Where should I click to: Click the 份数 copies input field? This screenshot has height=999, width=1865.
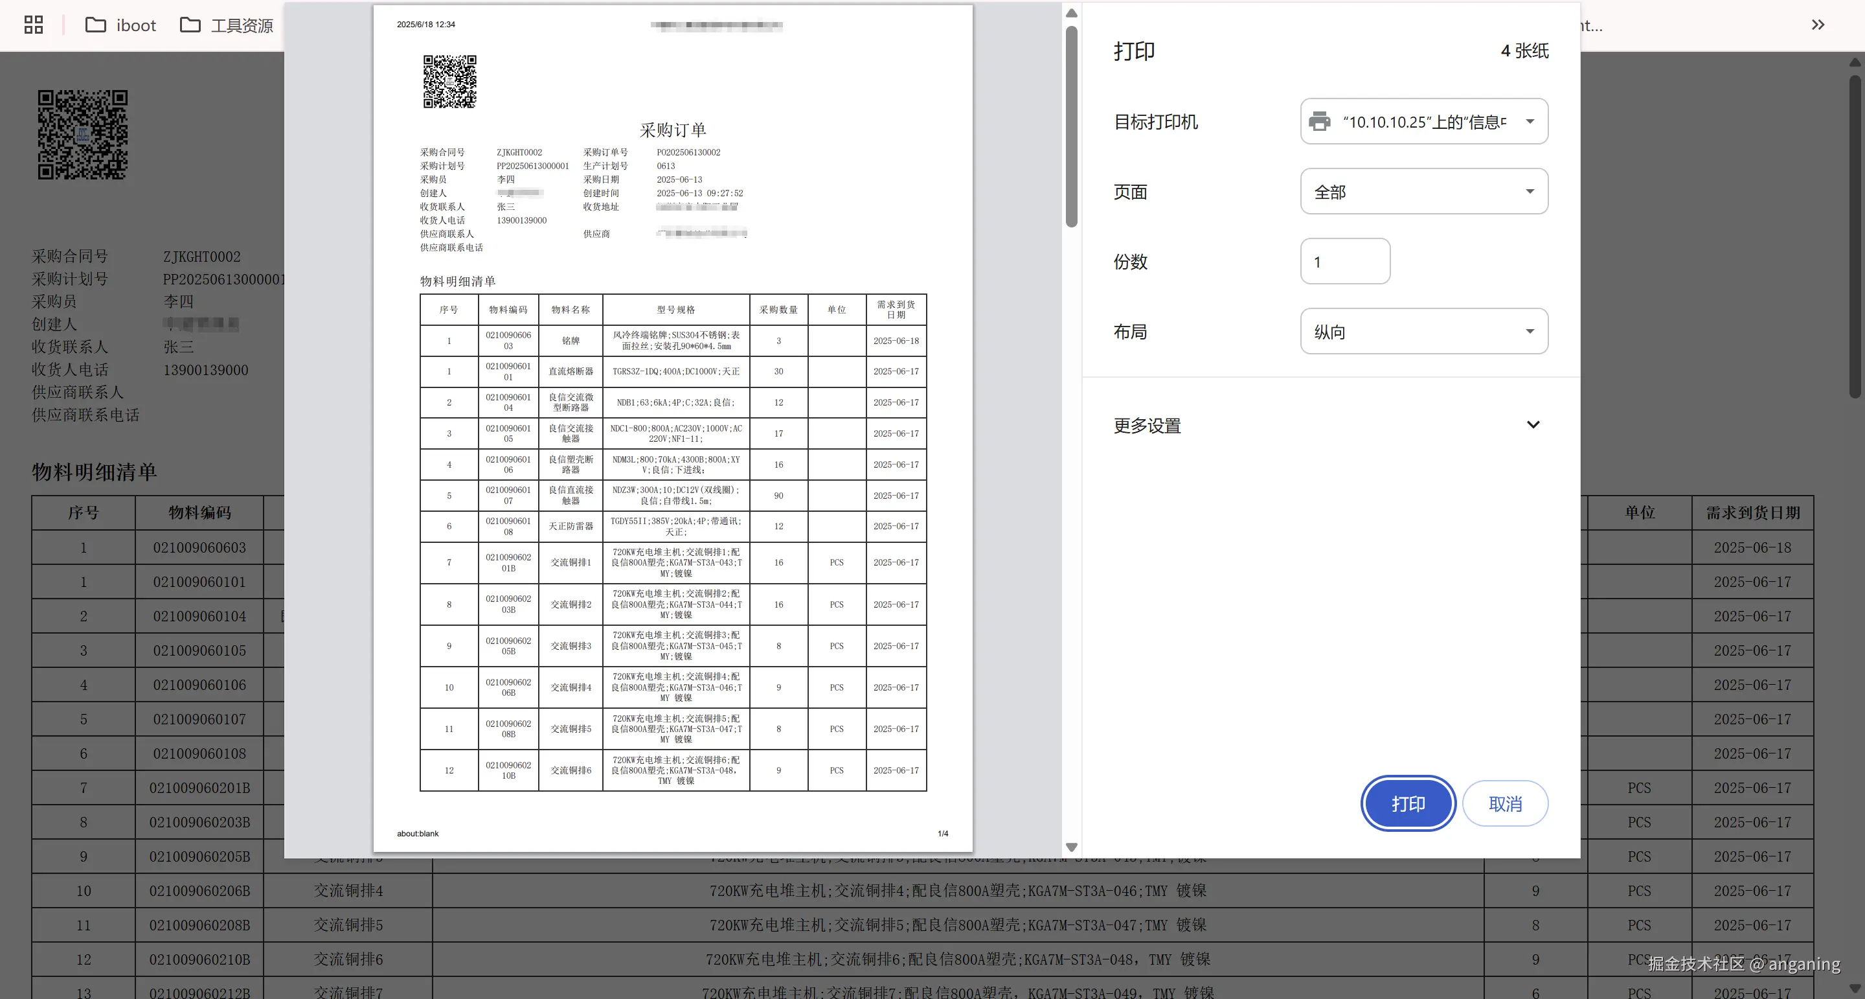tap(1344, 262)
